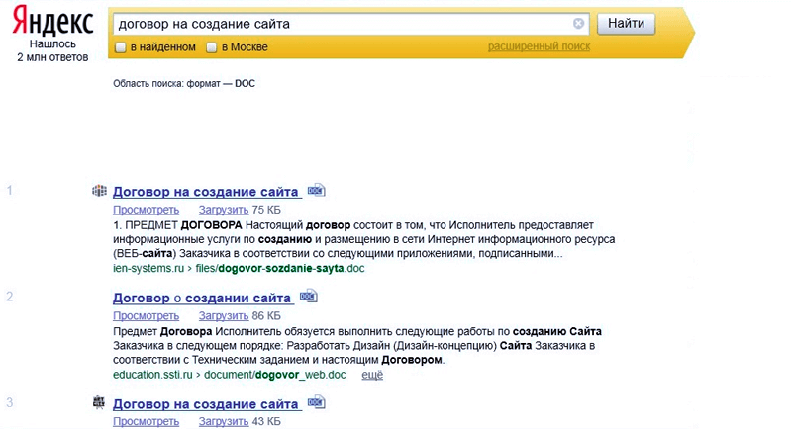The height and width of the screenshot is (429, 792).
Task: Open the "Договор о создании сайта" result
Action: 202,298
